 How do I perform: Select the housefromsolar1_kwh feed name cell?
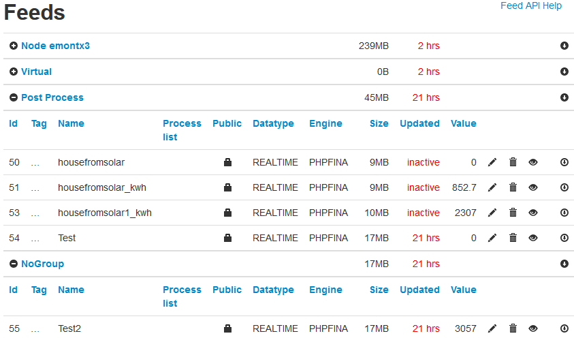click(105, 213)
